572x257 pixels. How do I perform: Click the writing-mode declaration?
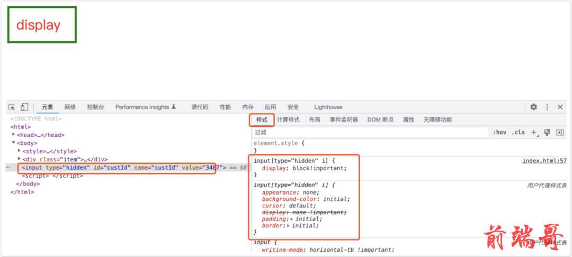click(x=328, y=250)
